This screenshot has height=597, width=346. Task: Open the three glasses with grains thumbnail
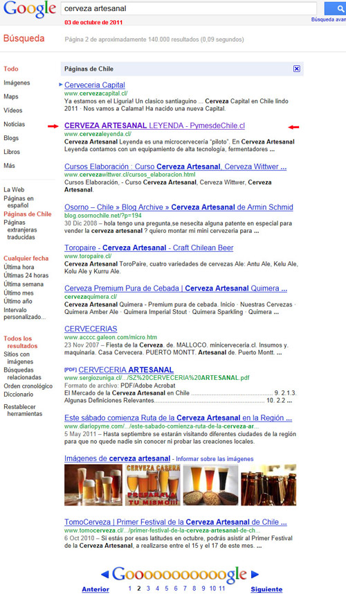pyautogui.click(x=210, y=485)
